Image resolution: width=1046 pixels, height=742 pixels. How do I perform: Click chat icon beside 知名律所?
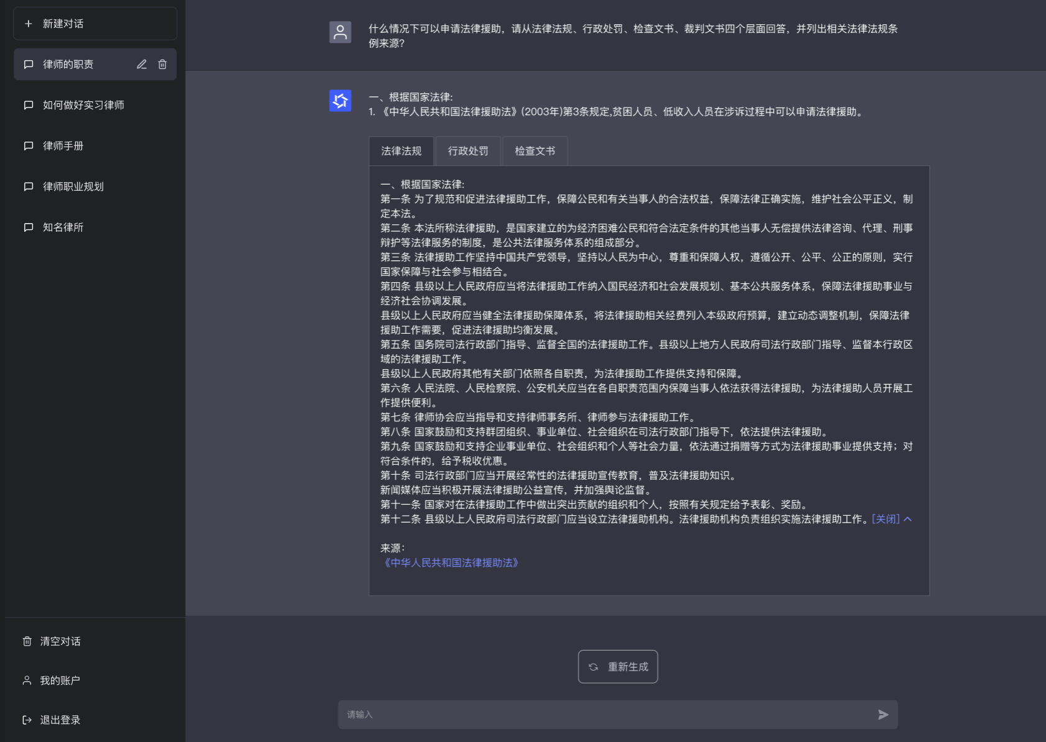point(29,227)
